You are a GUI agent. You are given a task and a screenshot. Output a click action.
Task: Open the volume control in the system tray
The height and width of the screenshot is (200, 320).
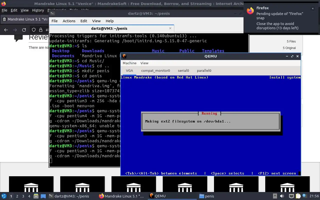click(x=282, y=196)
